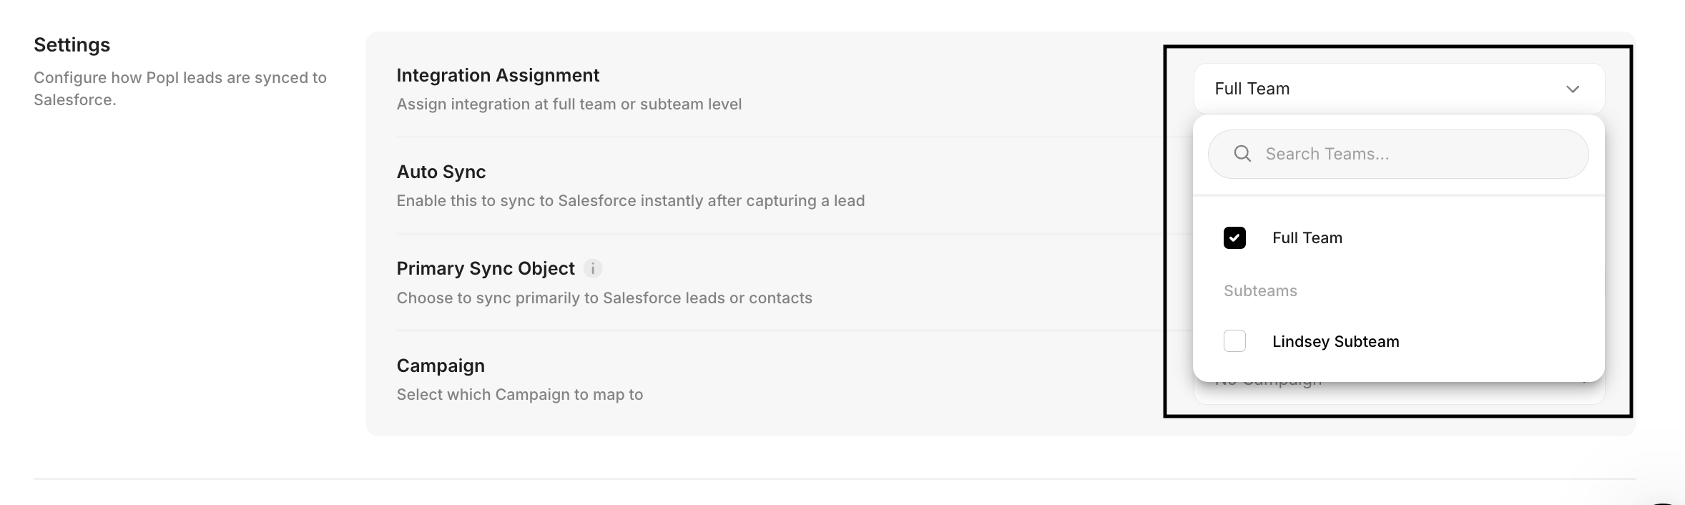
Task: Select the Full Team option label in list
Action: (1307, 238)
